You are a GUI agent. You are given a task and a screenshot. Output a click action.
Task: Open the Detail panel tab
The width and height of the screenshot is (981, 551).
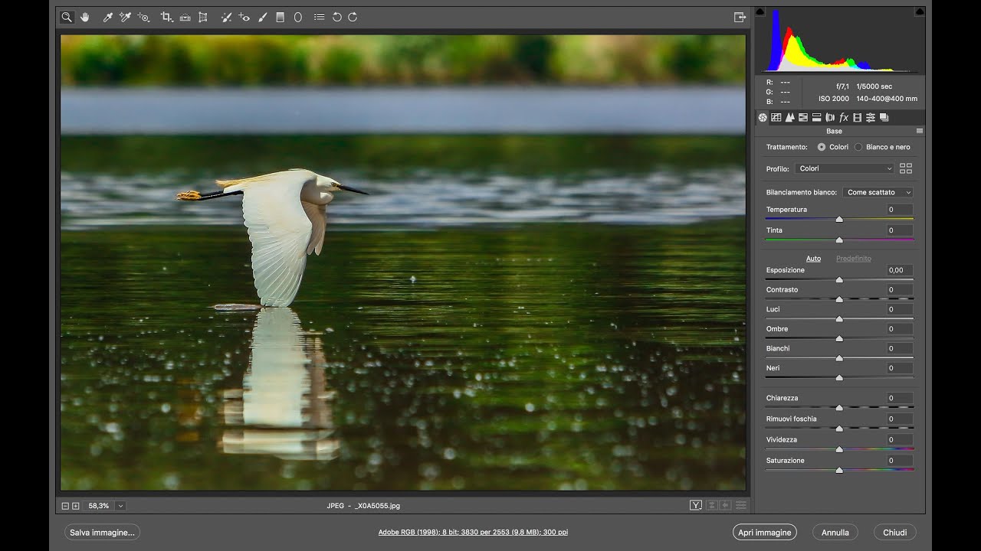[x=789, y=117]
